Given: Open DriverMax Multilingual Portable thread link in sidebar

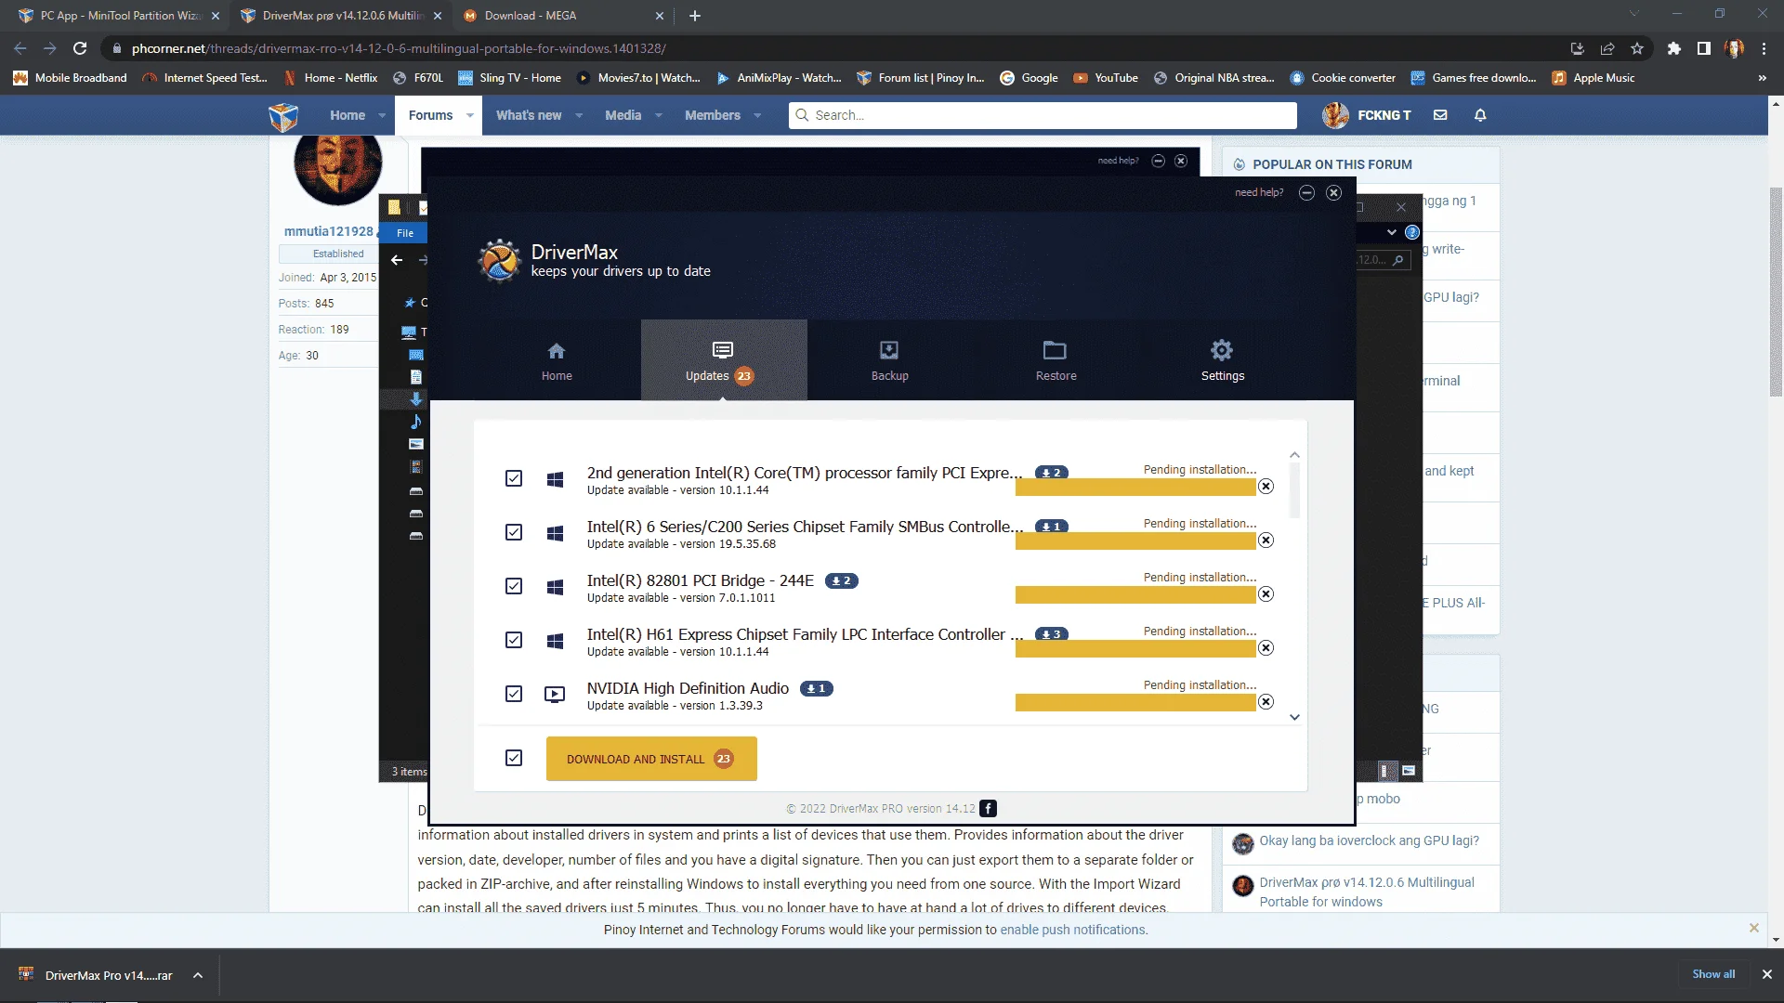Looking at the screenshot, I should tap(1367, 892).
